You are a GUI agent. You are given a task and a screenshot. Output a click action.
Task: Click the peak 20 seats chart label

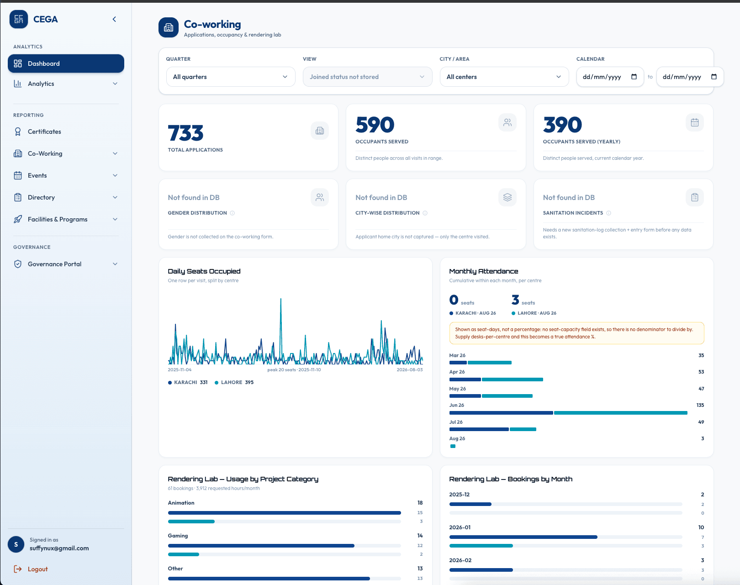(x=294, y=370)
